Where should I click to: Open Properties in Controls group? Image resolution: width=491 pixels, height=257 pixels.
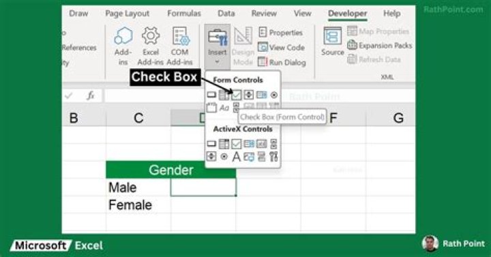[x=280, y=32]
